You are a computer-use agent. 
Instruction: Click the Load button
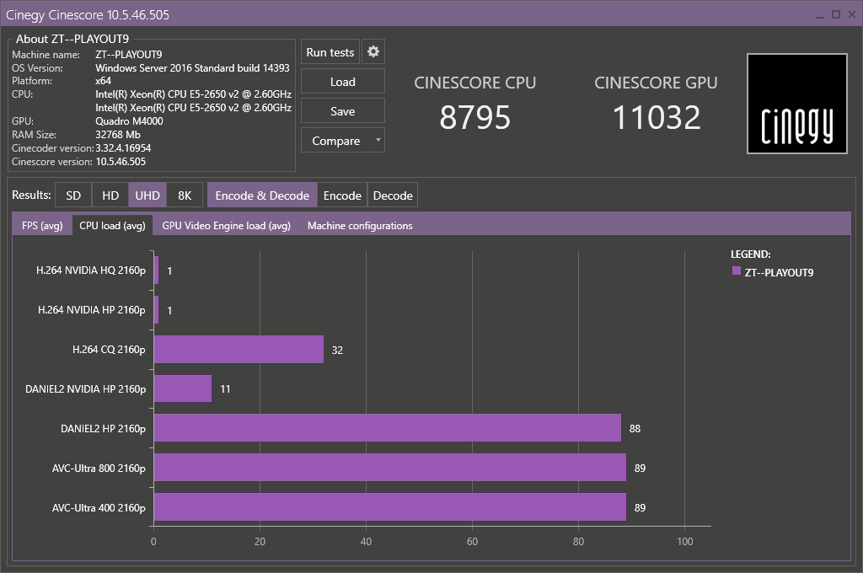pyautogui.click(x=343, y=82)
